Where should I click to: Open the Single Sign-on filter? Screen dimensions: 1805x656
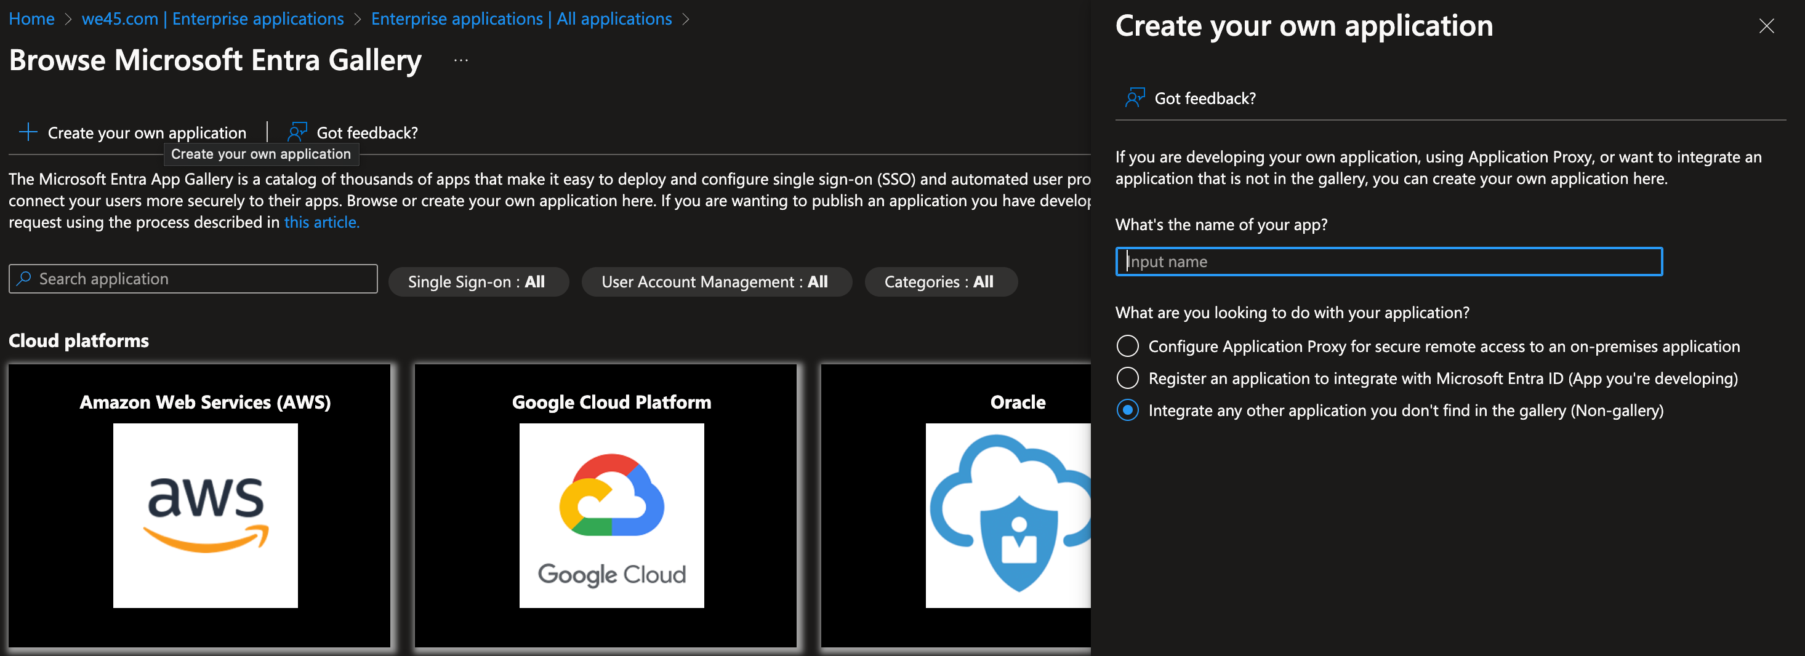pyautogui.click(x=478, y=281)
